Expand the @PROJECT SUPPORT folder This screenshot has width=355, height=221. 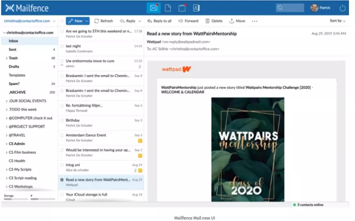(7, 126)
